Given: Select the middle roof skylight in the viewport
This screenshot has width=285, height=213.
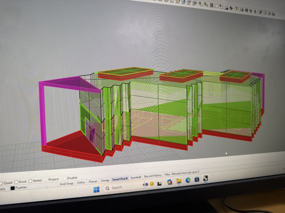Looking at the screenshot, I should point(181,75).
